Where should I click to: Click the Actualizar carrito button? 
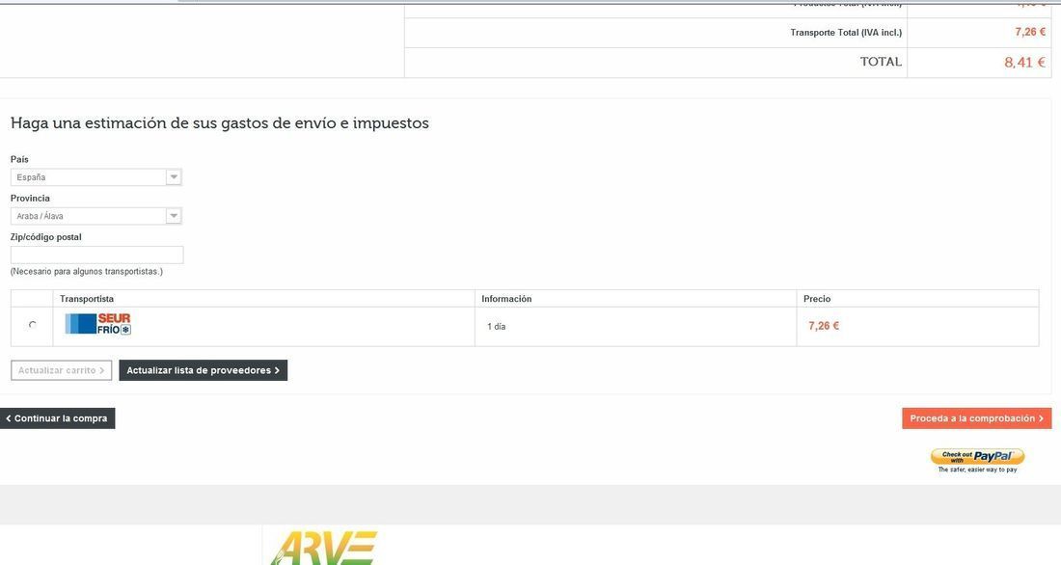tap(62, 370)
